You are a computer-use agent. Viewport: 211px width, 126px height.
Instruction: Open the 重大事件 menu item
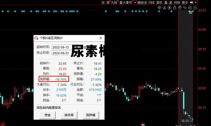coord(126,2)
